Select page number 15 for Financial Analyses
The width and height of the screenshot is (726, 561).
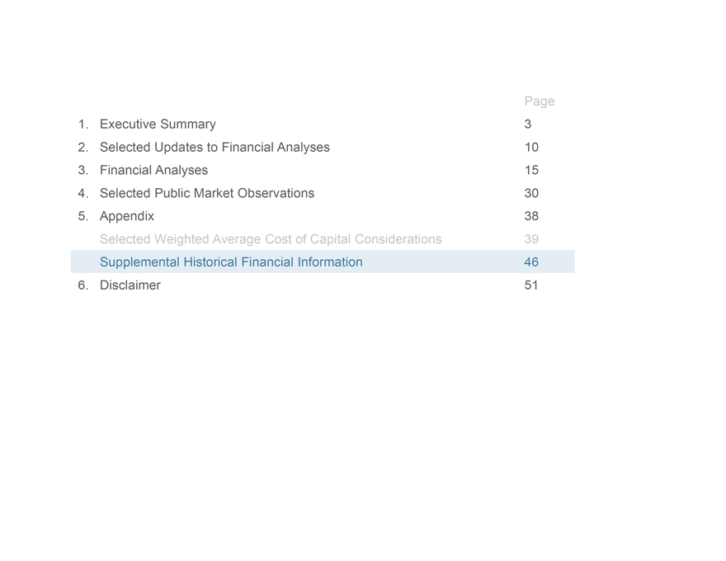531,171
